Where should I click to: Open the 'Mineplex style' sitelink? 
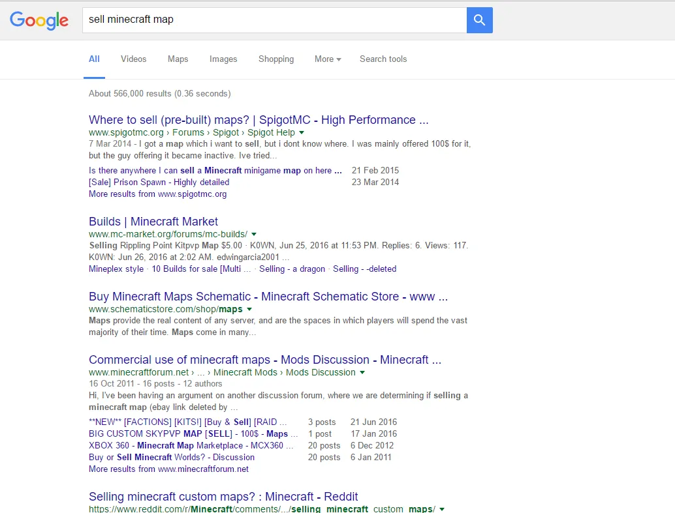click(x=116, y=269)
